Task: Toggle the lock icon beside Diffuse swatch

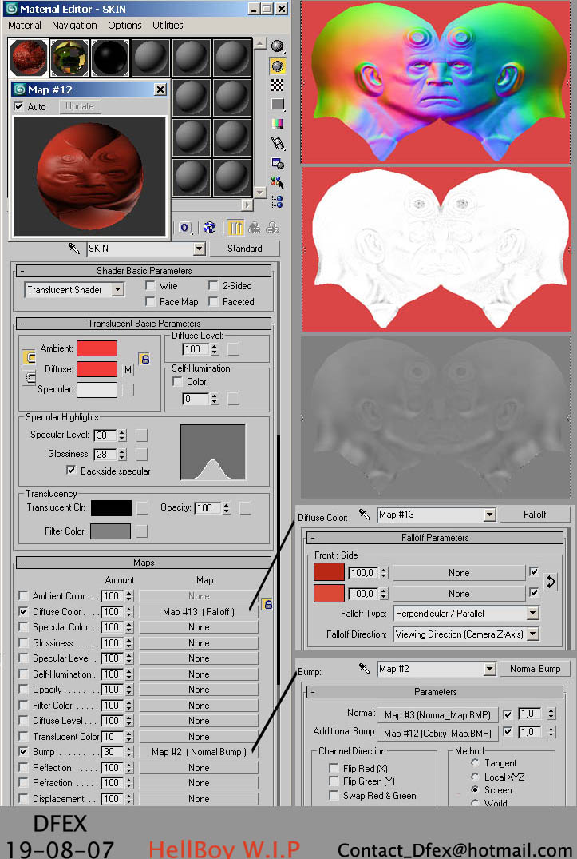Action: [144, 359]
